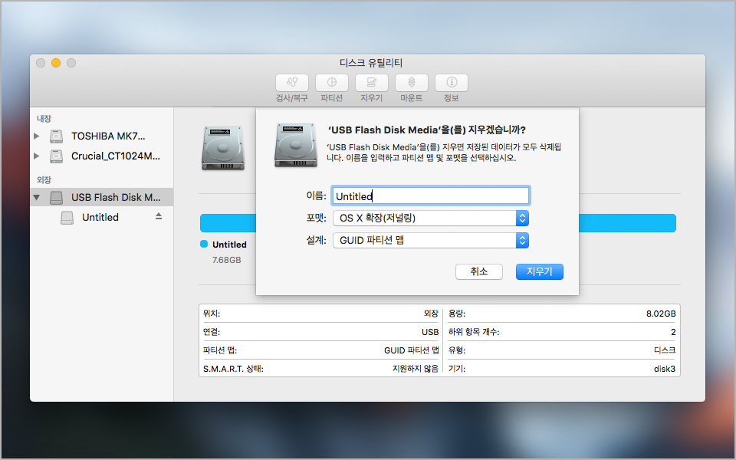
Task: Click the 취소 cancel button
Action: [478, 271]
